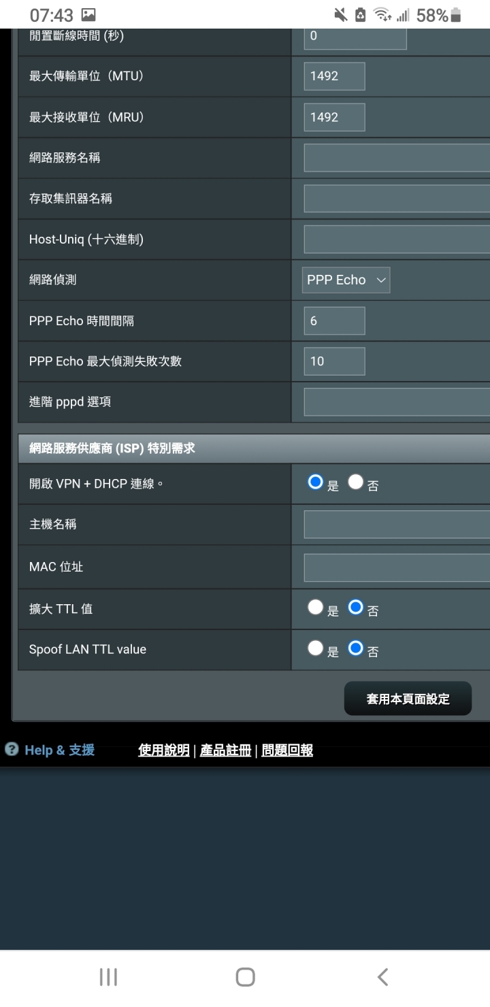The image size is (490, 1007).
Task: Open the 使用說明 link
Action: click(x=164, y=750)
